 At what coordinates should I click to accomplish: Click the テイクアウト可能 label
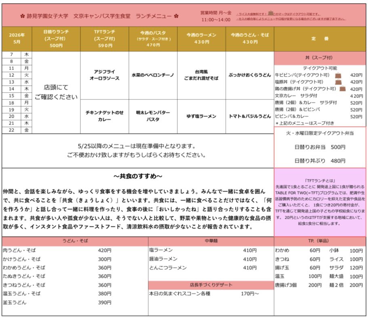click(x=320, y=68)
